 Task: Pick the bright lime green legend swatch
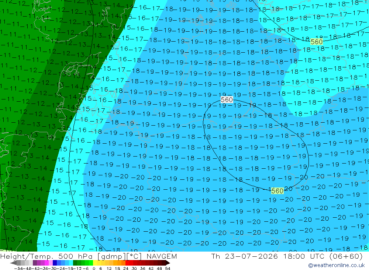[x=91, y=263]
